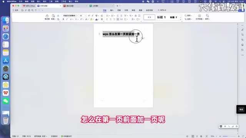Click the Paste clipboard icon
This screenshot has width=246, height=138.
tap(53, 16)
